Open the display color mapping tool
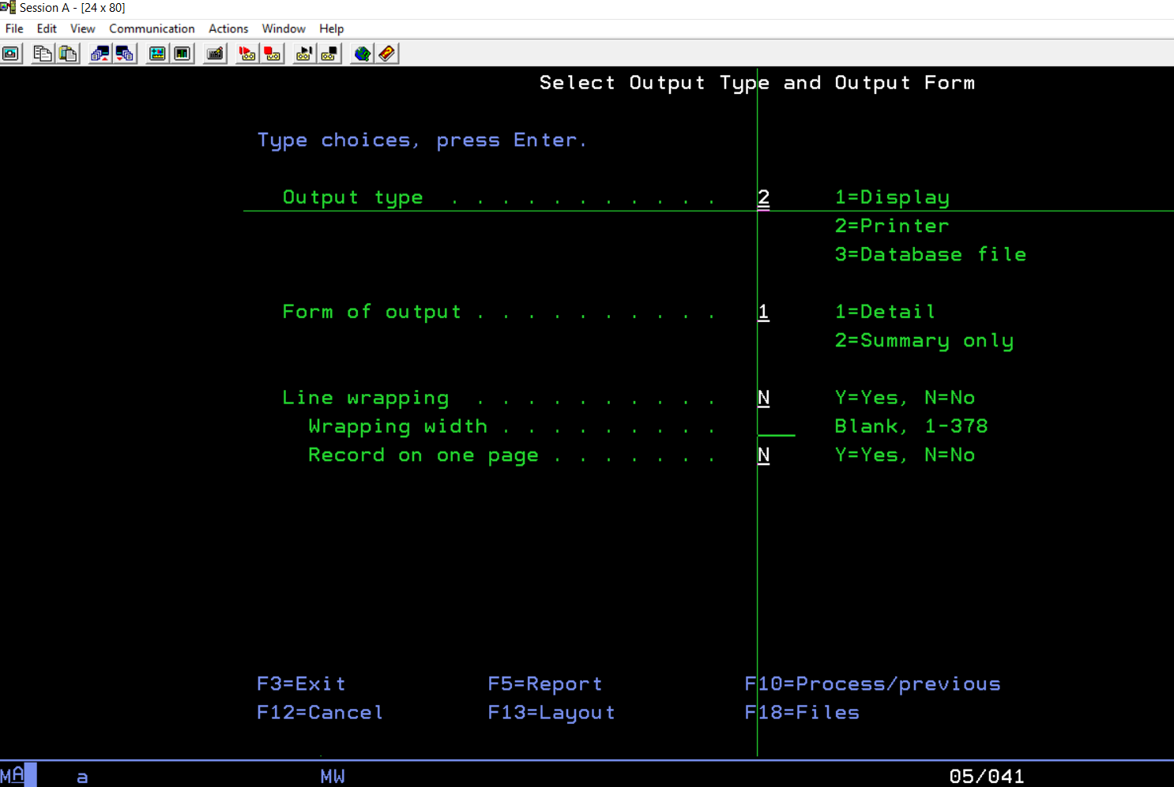 coord(156,53)
